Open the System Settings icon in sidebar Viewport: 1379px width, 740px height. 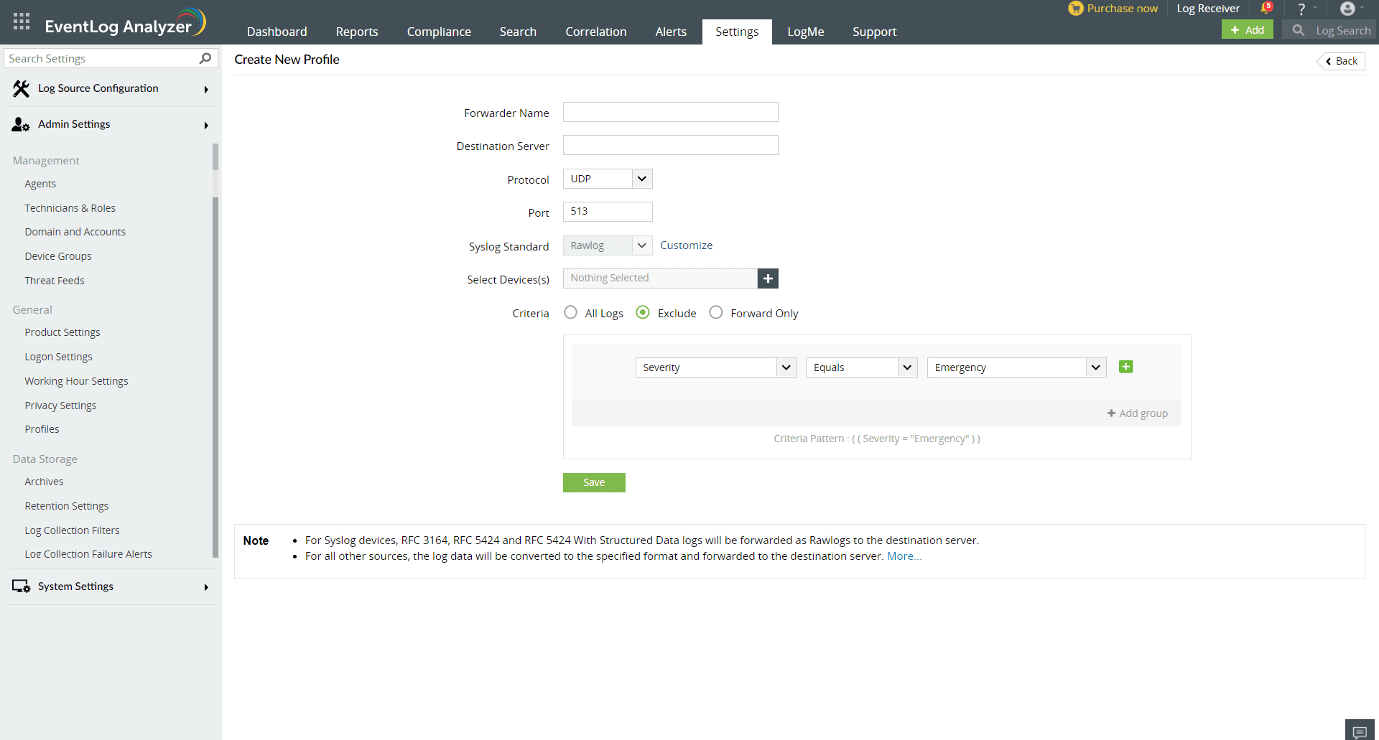click(x=19, y=586)
